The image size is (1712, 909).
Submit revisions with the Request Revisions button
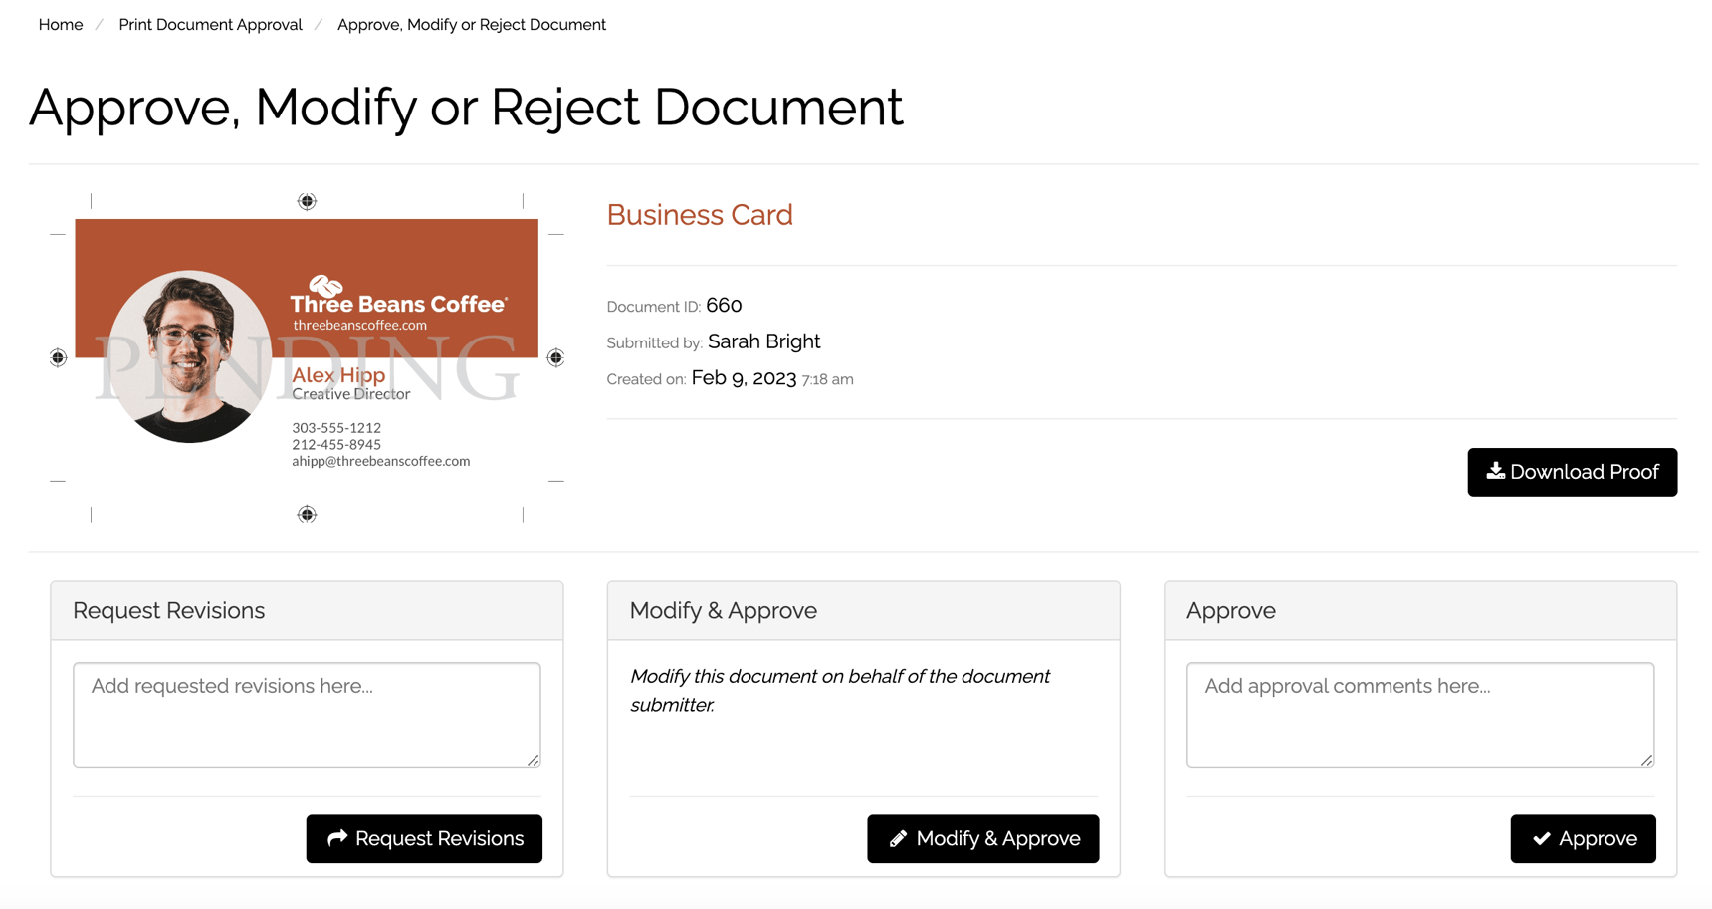423,838
